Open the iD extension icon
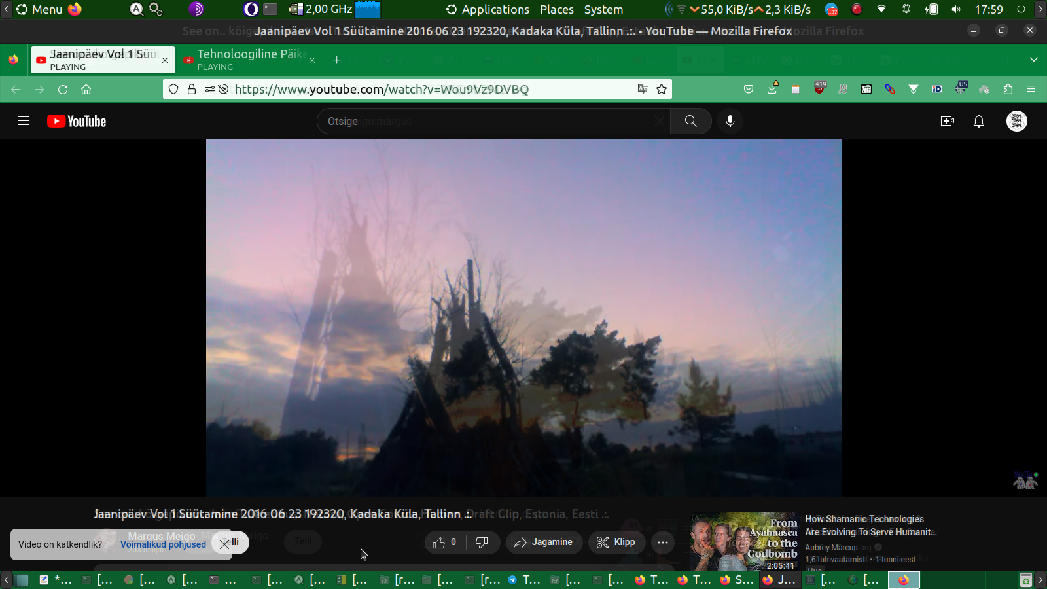Screen dimensions: 1047x589 point(937,89)
